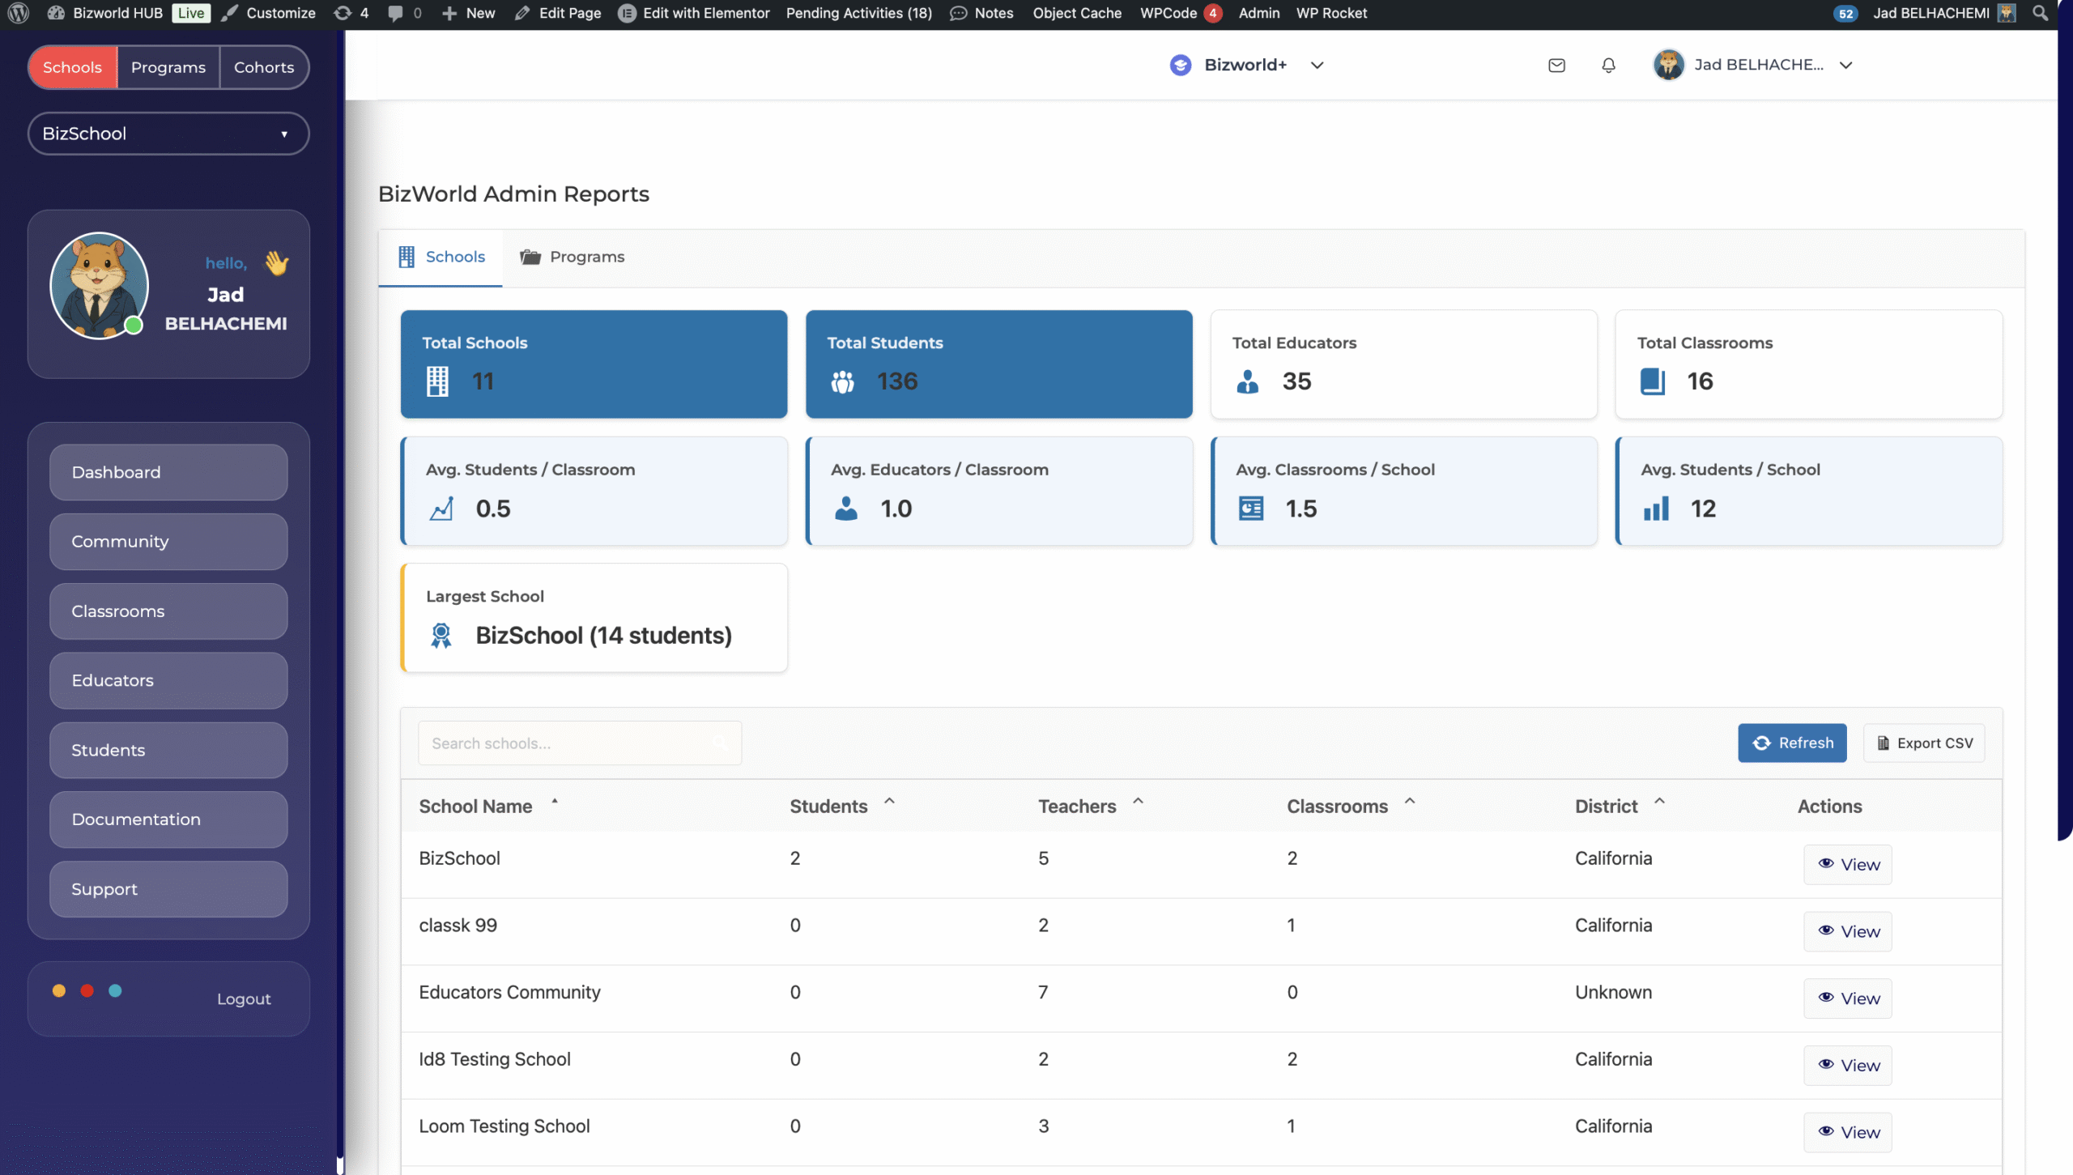Screen dimensions: 2073x1175
Task: Select the Cohorts tab in sidebar
Action: [263, 67]
